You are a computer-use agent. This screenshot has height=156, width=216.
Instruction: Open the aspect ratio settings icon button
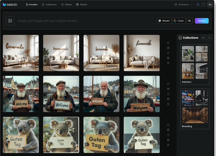[190, 21]
